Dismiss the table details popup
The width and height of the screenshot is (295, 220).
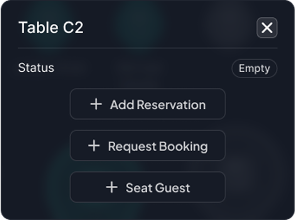(267, 28)
